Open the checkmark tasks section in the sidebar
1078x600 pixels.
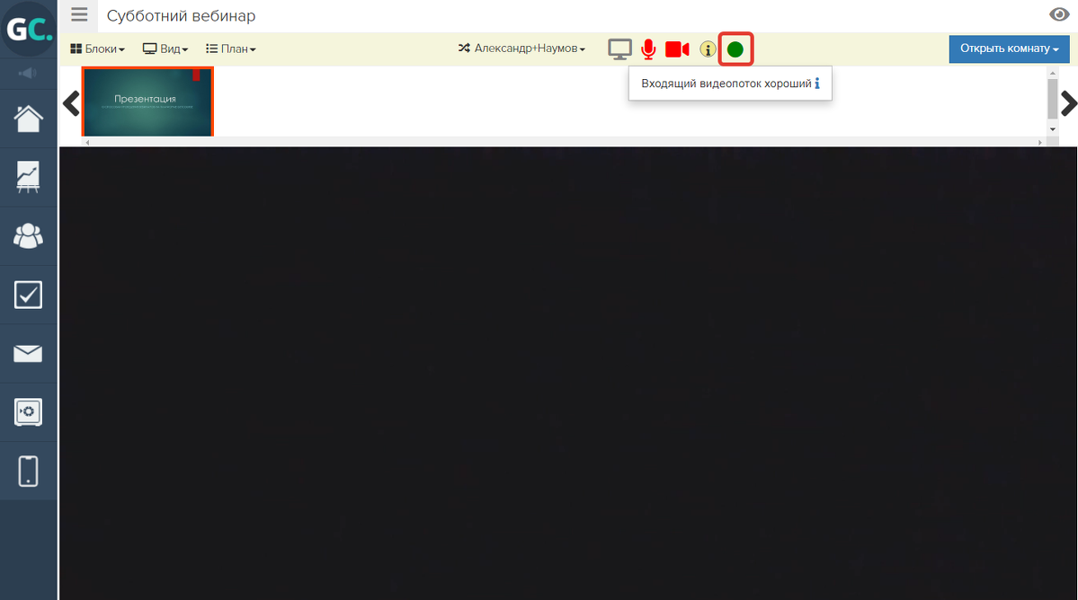click(x=28, y=295)
